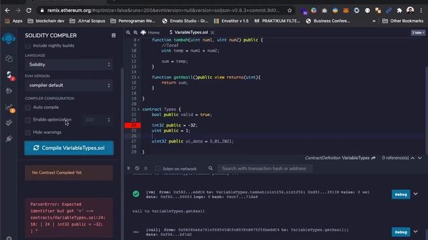Open Envaitor v 1.5 bookmark

[231, 21]
